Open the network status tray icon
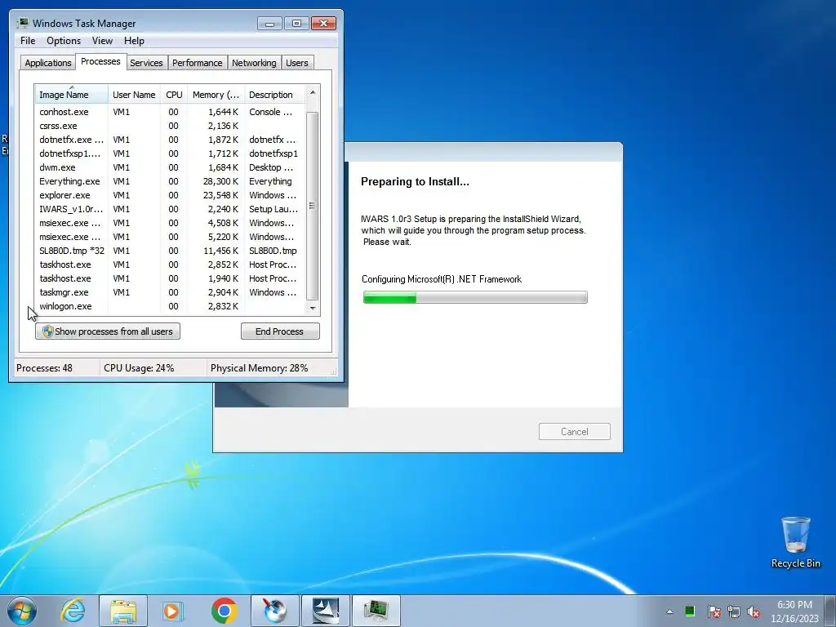The width and height of the screenshot is (836, 627). click(734, 611)
